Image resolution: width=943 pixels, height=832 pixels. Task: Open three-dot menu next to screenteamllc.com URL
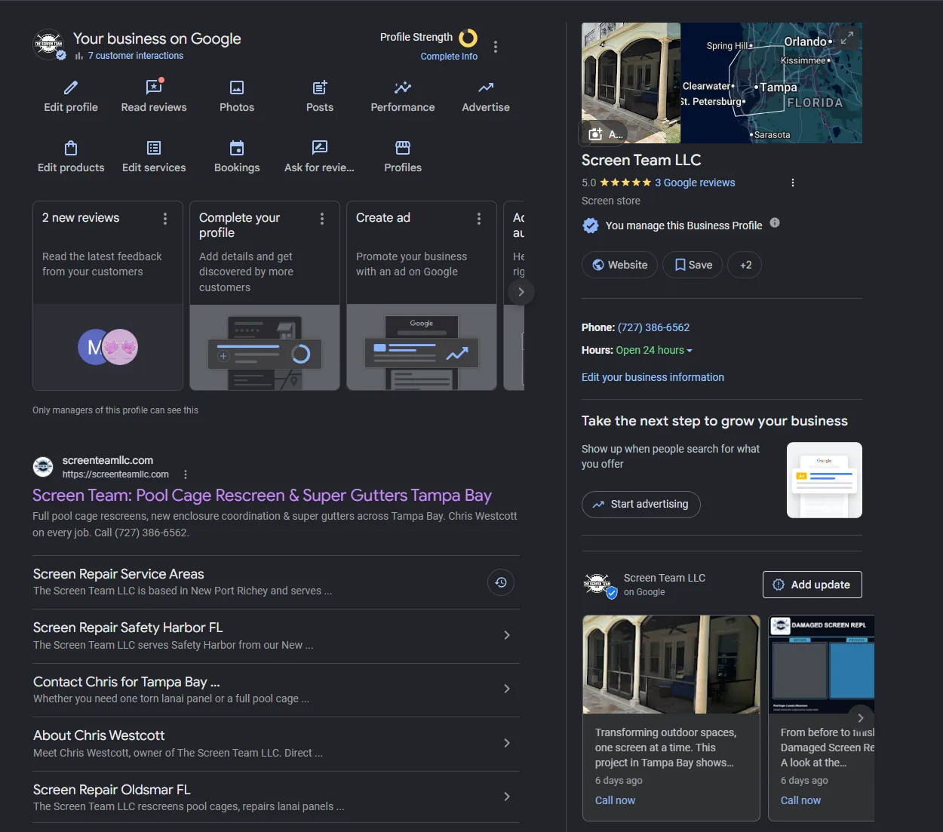186,474
